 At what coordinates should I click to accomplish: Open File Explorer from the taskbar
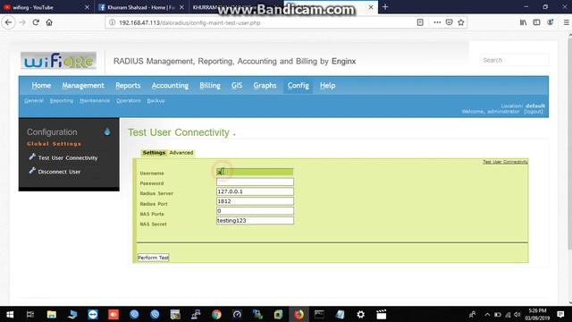pos(52,314)
